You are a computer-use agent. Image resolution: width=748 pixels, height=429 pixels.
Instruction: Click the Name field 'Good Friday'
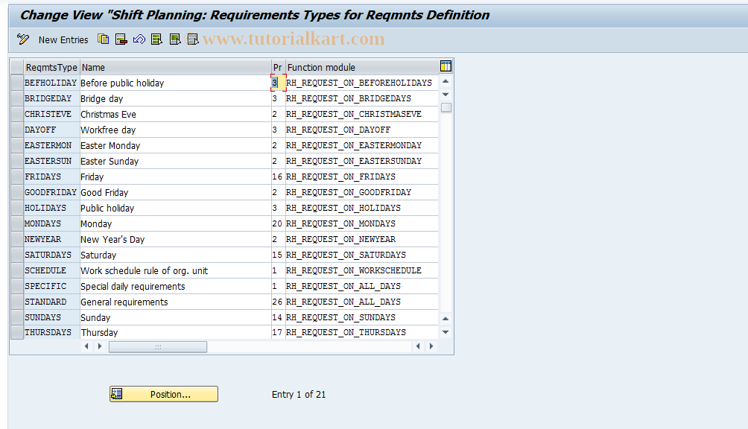pos(175,192)
